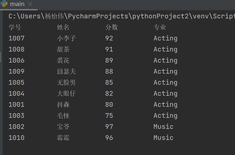Click the 分数 column header text
The height and width of the screenshot is (155, 235).
(111, 27)
